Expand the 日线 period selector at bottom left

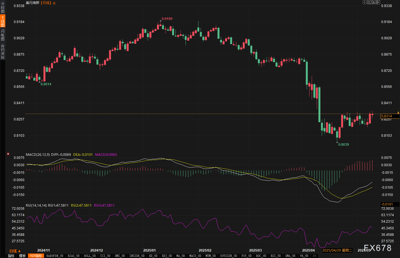[x=15, y=251]
